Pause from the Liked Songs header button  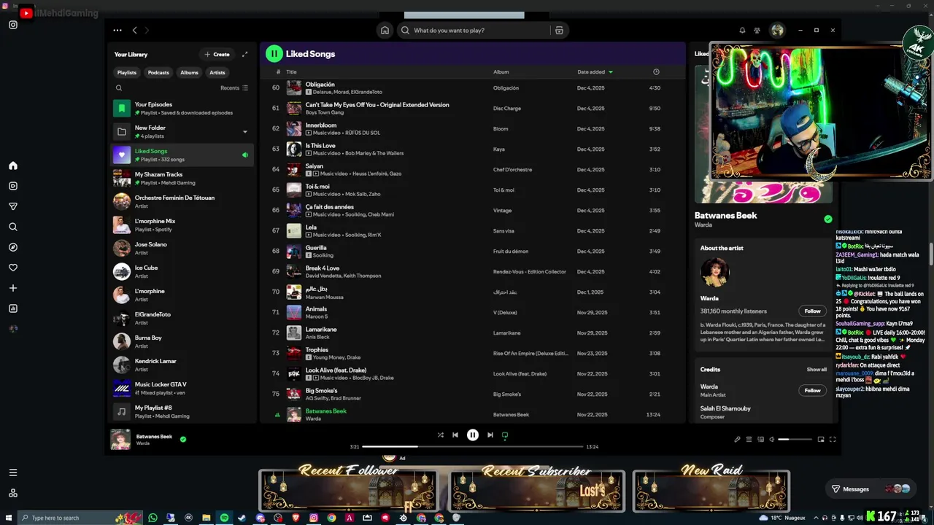(274, 53)
